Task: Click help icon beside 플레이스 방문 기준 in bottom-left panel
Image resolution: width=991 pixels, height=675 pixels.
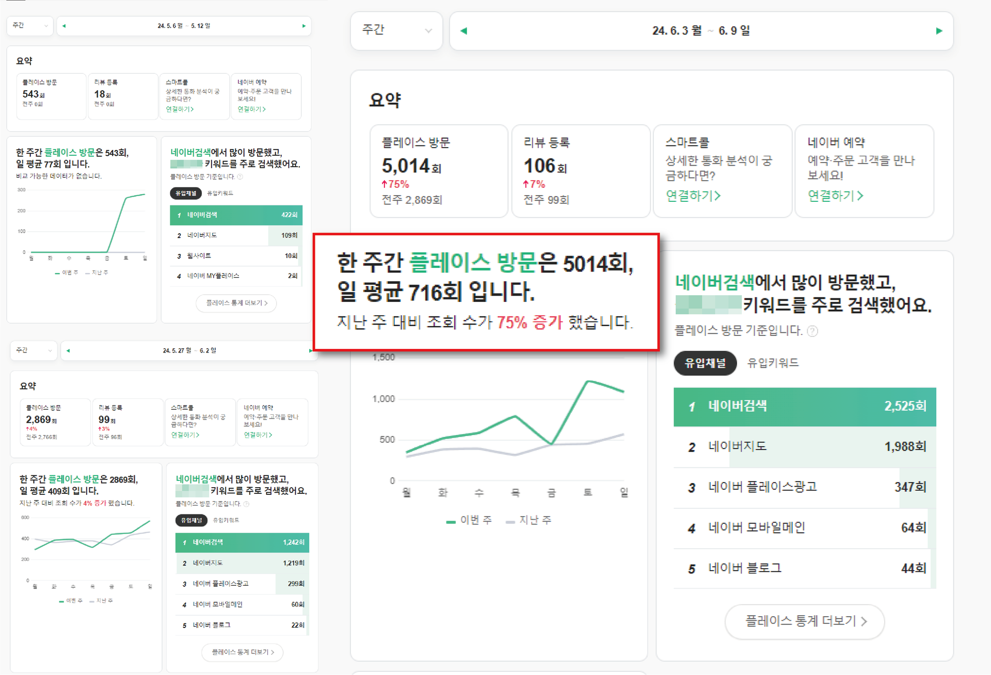Action: (246, 504)
